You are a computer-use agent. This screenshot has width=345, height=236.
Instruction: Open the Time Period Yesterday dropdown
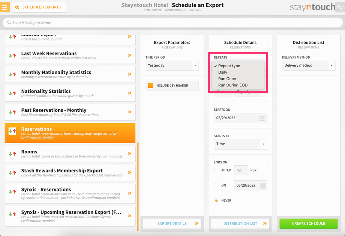(172, 65)
